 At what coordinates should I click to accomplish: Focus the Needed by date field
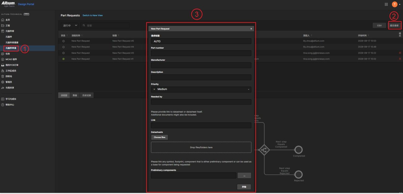[201, 102]
